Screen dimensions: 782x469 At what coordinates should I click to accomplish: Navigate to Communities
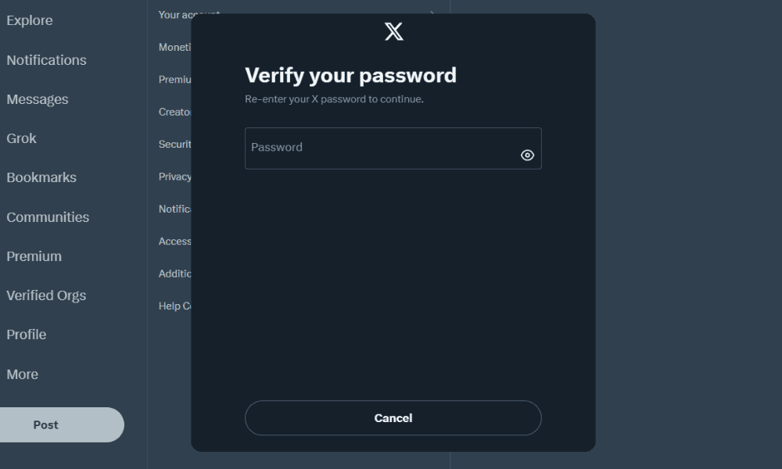click(x=48, y=217)
